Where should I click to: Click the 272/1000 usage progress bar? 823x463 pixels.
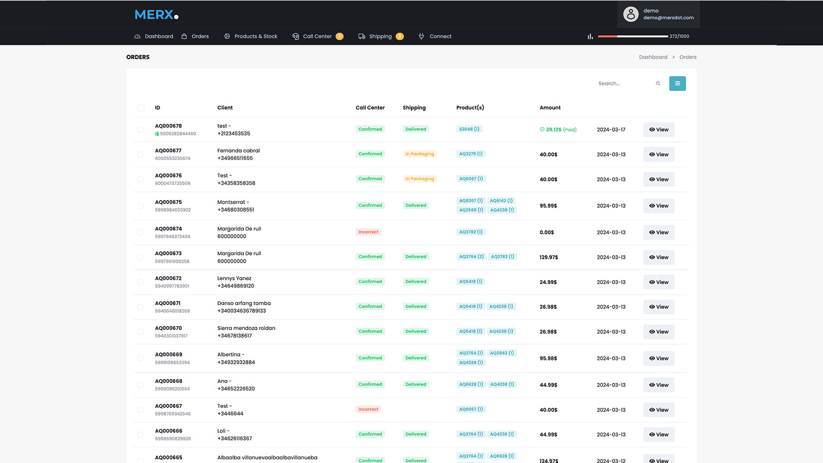tap(633, 37)
